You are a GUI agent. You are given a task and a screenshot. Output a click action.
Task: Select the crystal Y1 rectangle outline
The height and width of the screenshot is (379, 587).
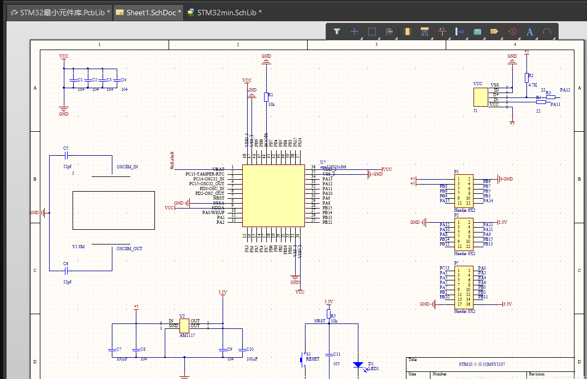(113, 210)
